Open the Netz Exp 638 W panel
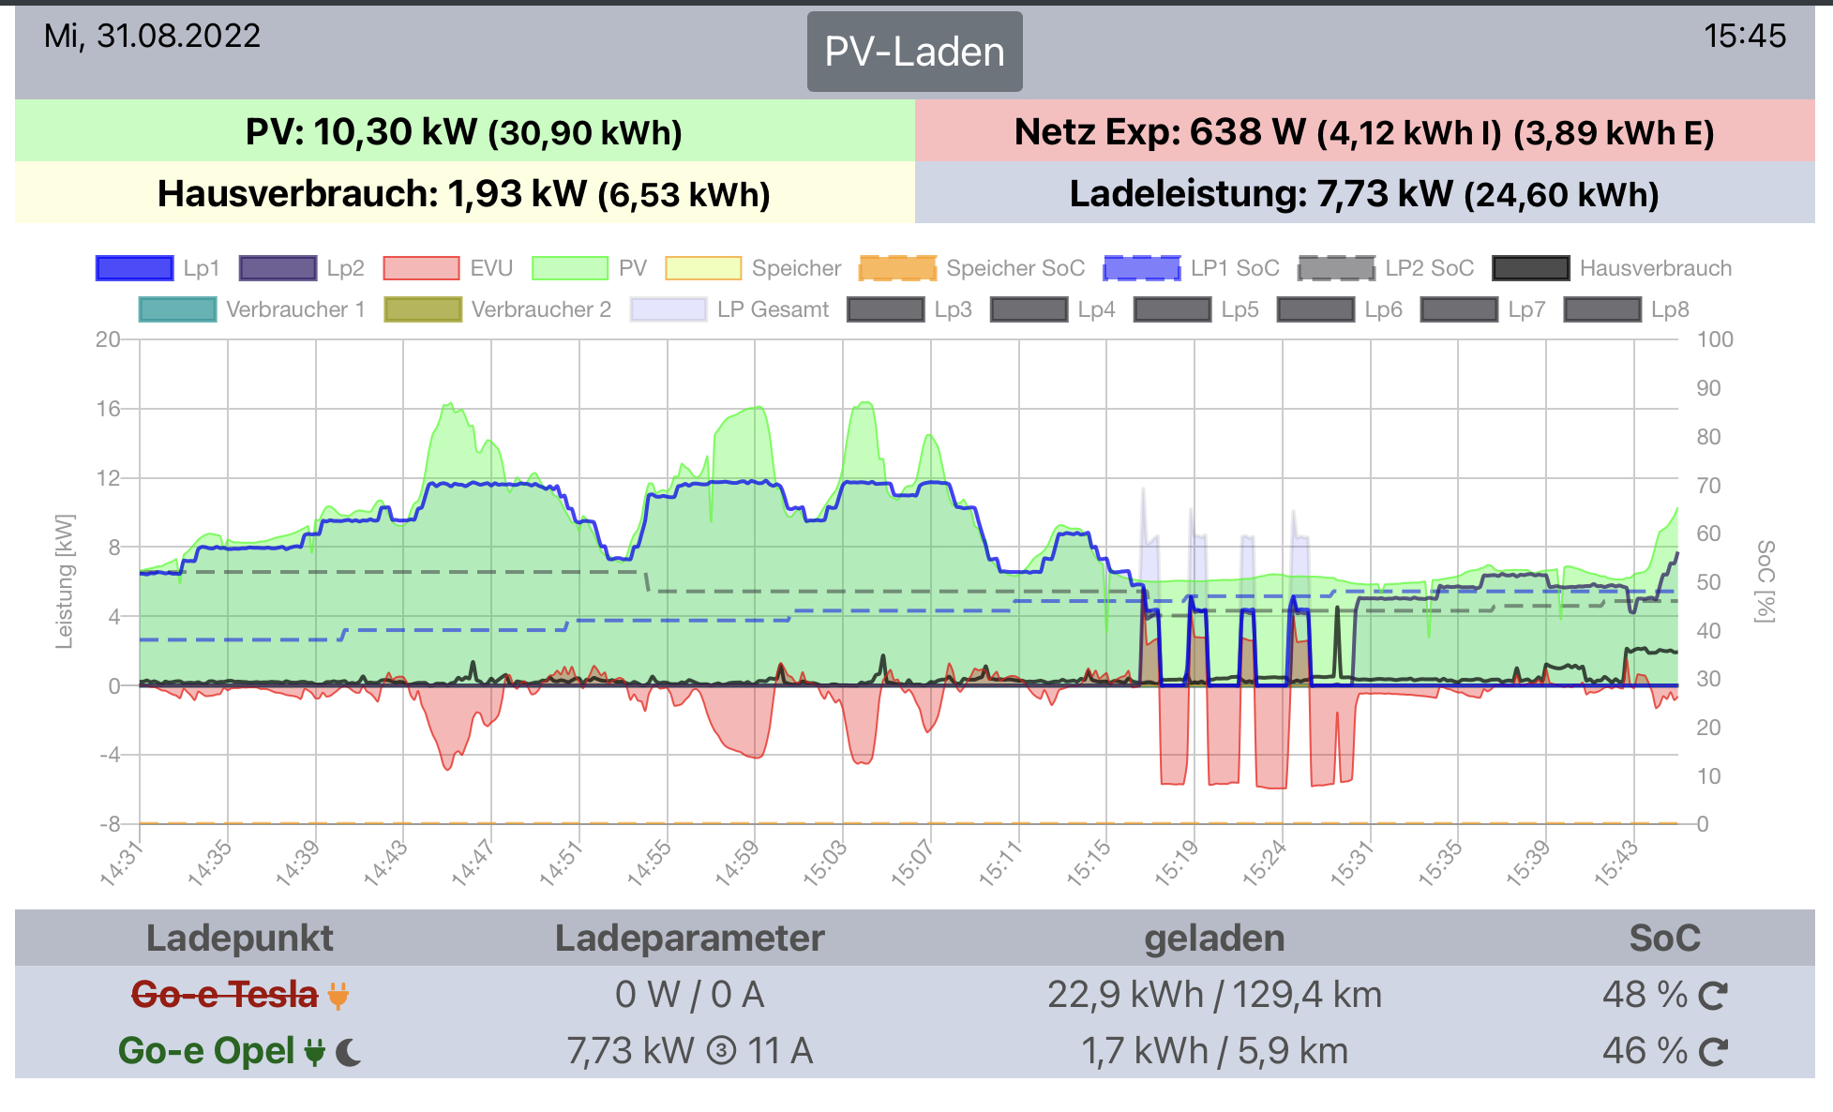 (1364, 131)
